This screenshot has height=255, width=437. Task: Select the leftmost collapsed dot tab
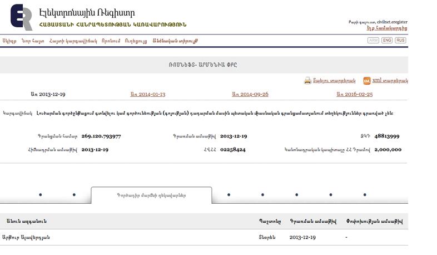tap(40, 195)
